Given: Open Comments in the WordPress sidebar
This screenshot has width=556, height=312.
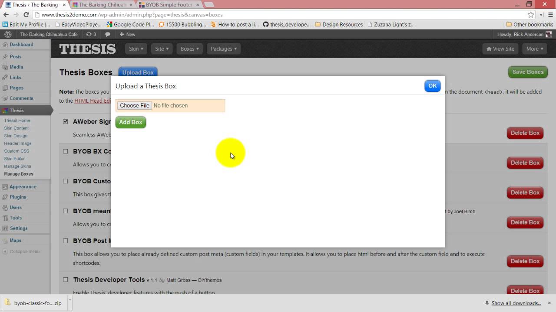Looking at the screenshot, I should [x=21, y=98].
